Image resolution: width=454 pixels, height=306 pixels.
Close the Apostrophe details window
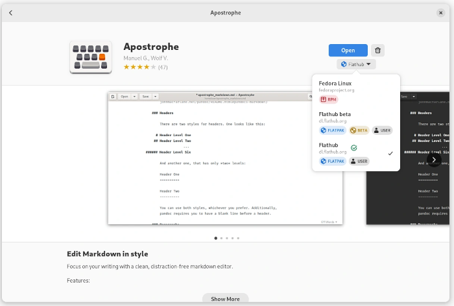[440, 13]
